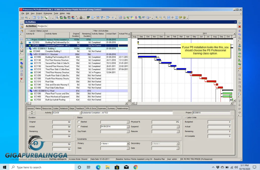Collapse the Project EC00610 tree row
This screenshot has width=260, height=170.
click(x=27, y=40)
